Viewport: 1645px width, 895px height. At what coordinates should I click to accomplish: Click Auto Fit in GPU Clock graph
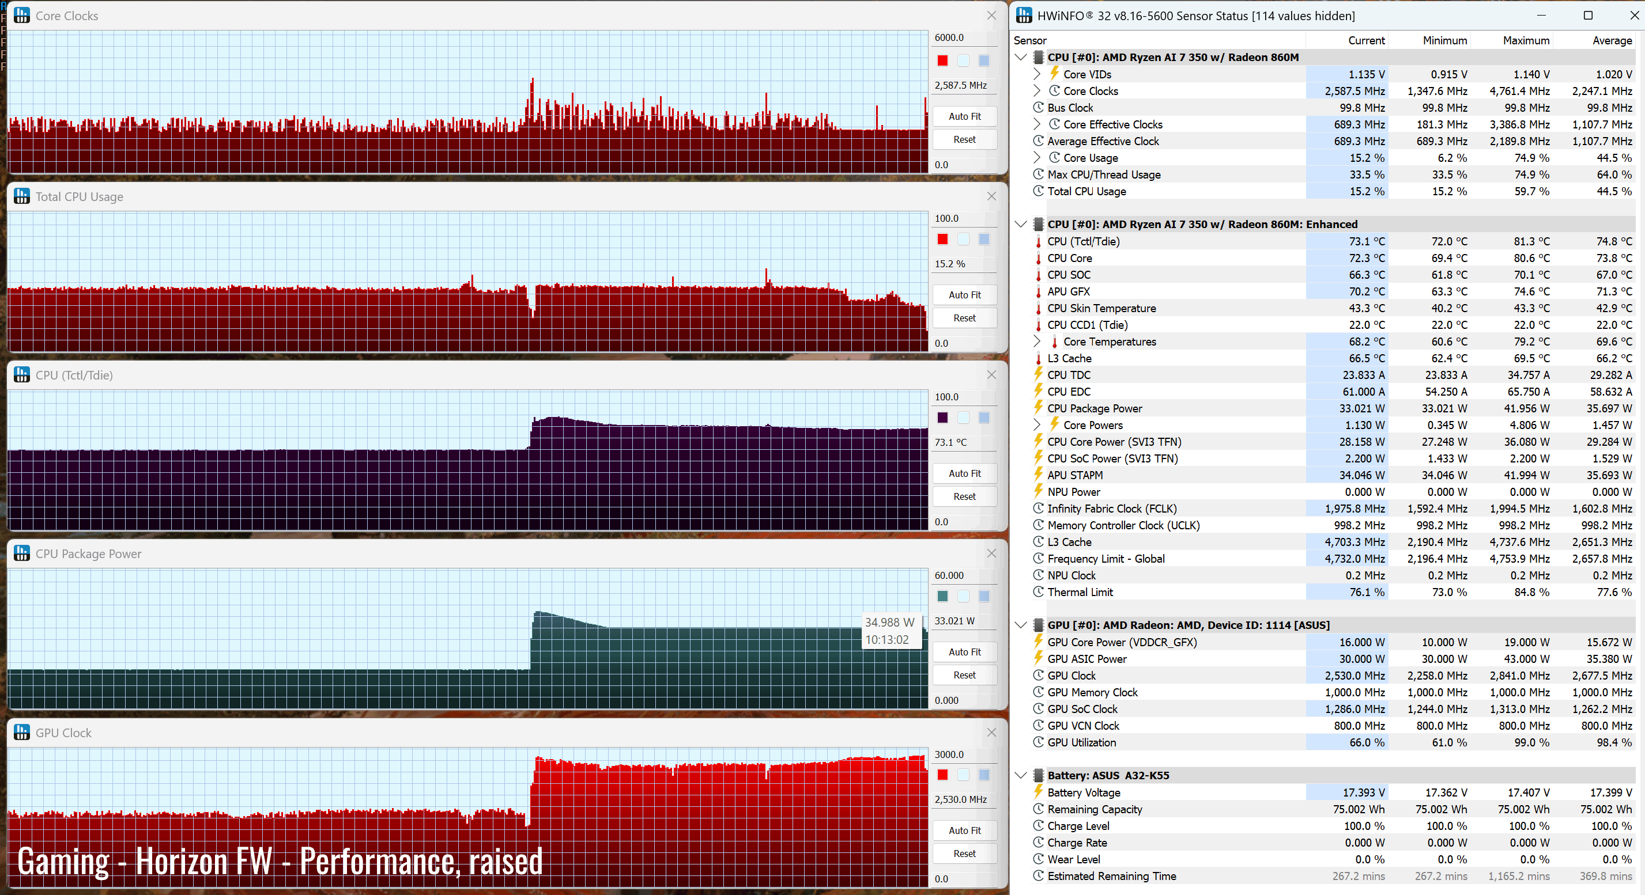point(964,830)
